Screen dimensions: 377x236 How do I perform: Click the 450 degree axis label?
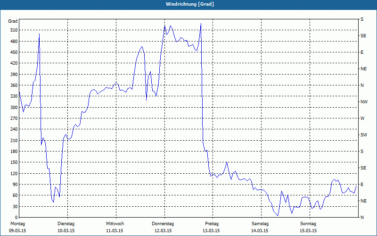click(14, 52)
